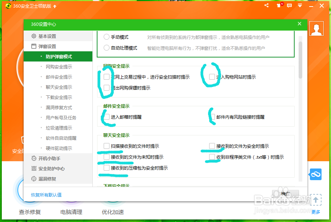Viewport: 331px width, 222px height.
Task: Check 接收到的文件为安全时提示 box
Action: tap(212, 146)
